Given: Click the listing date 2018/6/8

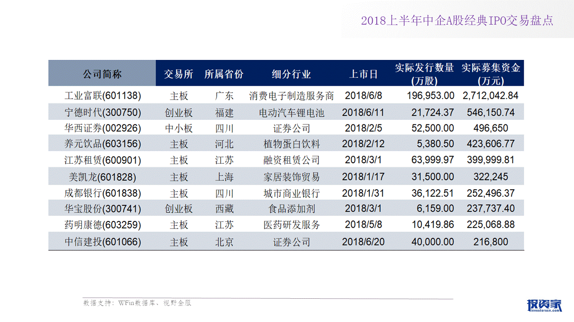Looking at the screenshot, I should pyautogui.click(x=363, y=96).
